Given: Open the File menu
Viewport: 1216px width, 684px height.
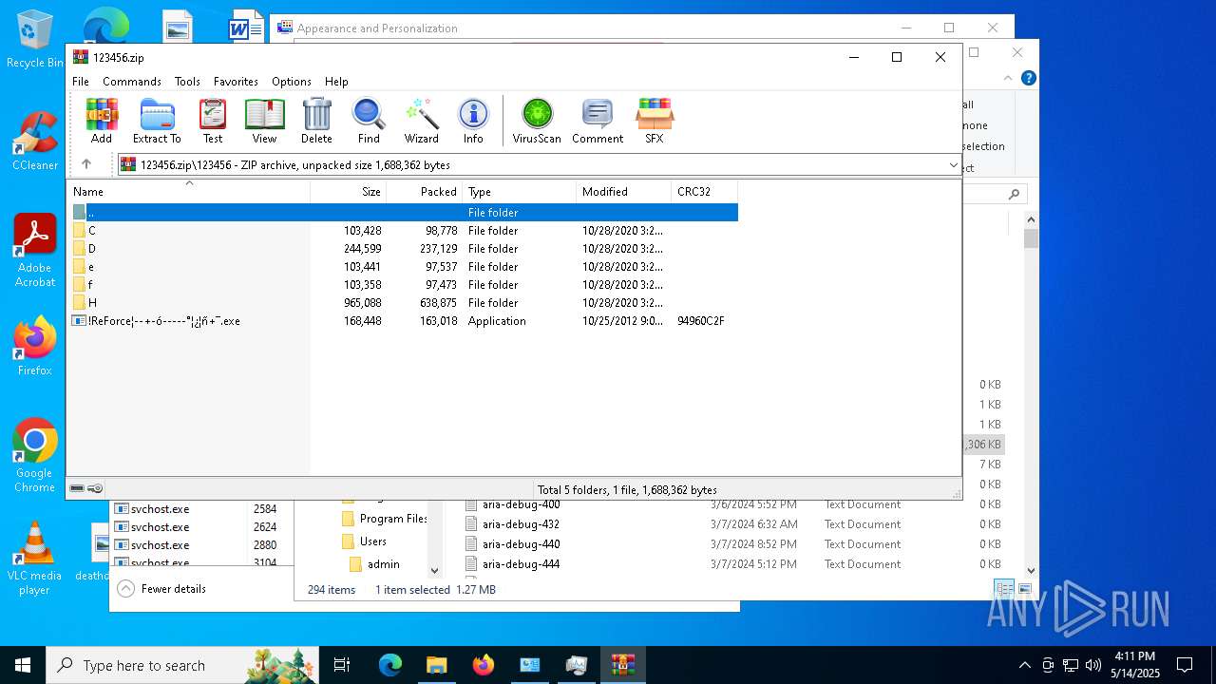Looking at the screenshot, I should tap(81, 82).
